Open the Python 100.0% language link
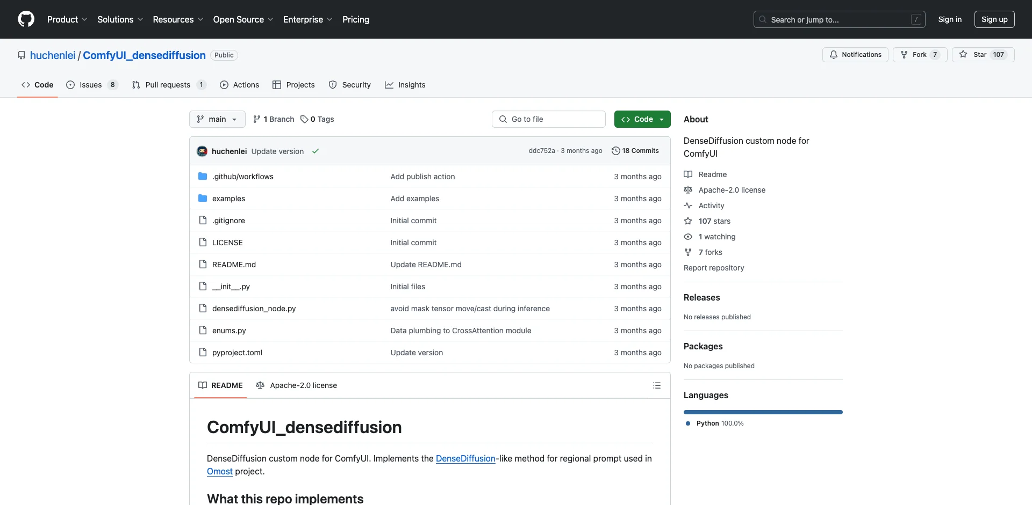1032x505 pixels. pyautogui.click(x=715, y=423)
